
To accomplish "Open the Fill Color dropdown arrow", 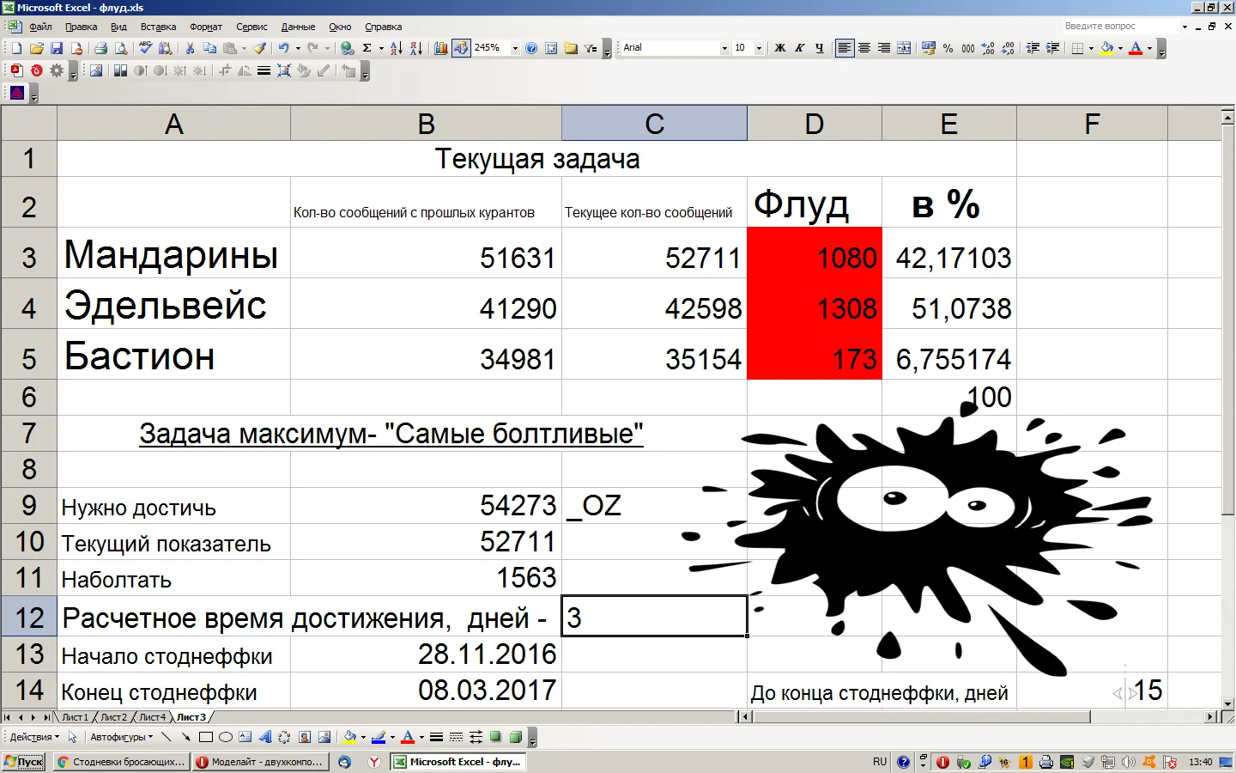I will pyautogui.click(x=1120, y=48).
